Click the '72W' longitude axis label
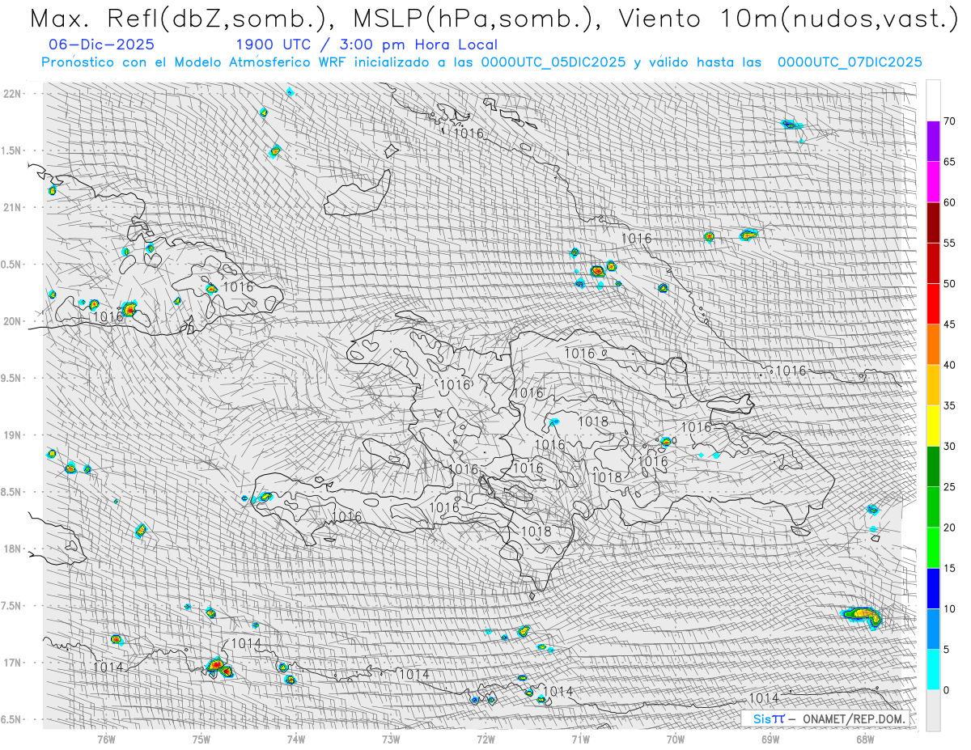The width and height of the screenshot is (971, 750). click(x=485, y=738)
